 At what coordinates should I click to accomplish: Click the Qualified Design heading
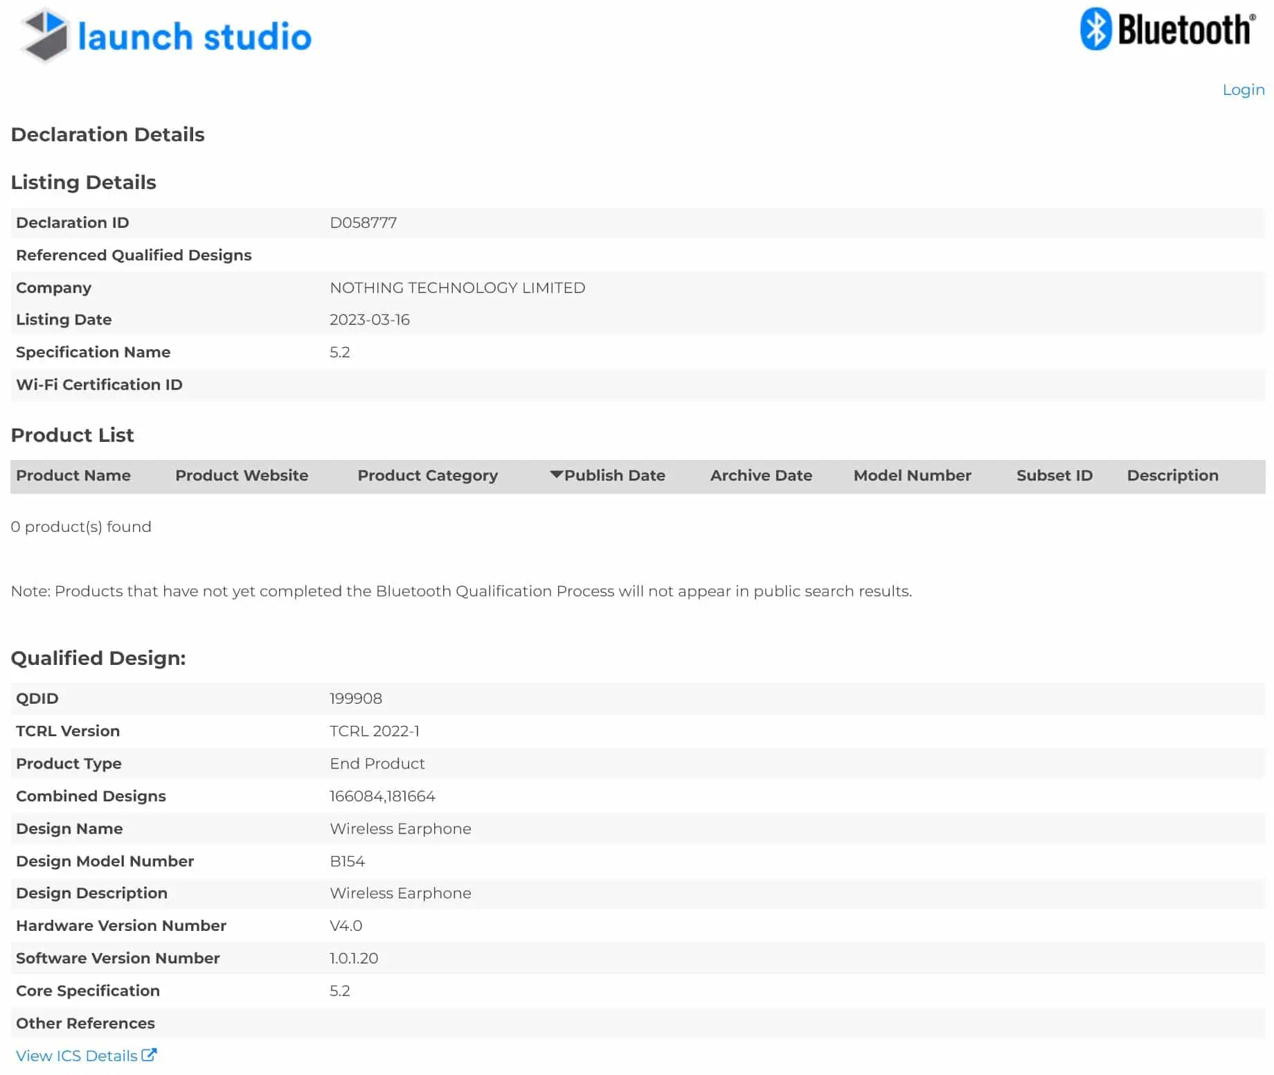click(x=98, y=658)
